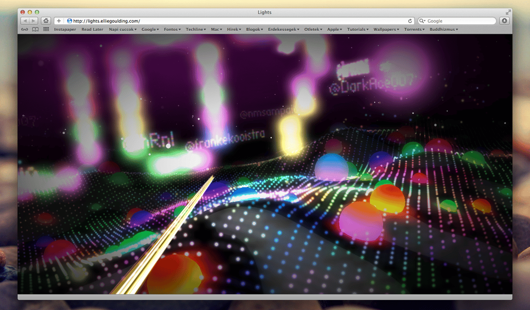Screen dimensions: 530x310
Task: Open the Instapaper bookmark
Action: (65, 30)
